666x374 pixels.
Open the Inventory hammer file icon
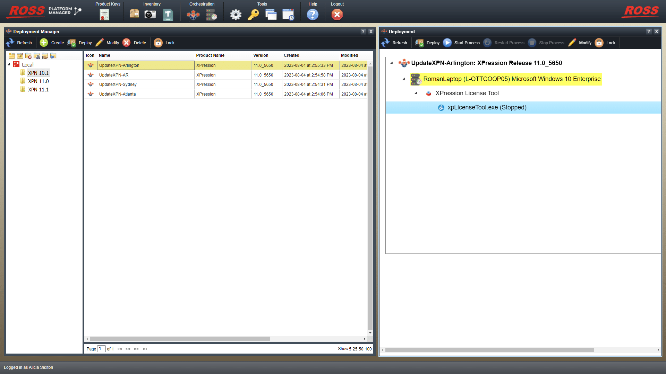168,15
